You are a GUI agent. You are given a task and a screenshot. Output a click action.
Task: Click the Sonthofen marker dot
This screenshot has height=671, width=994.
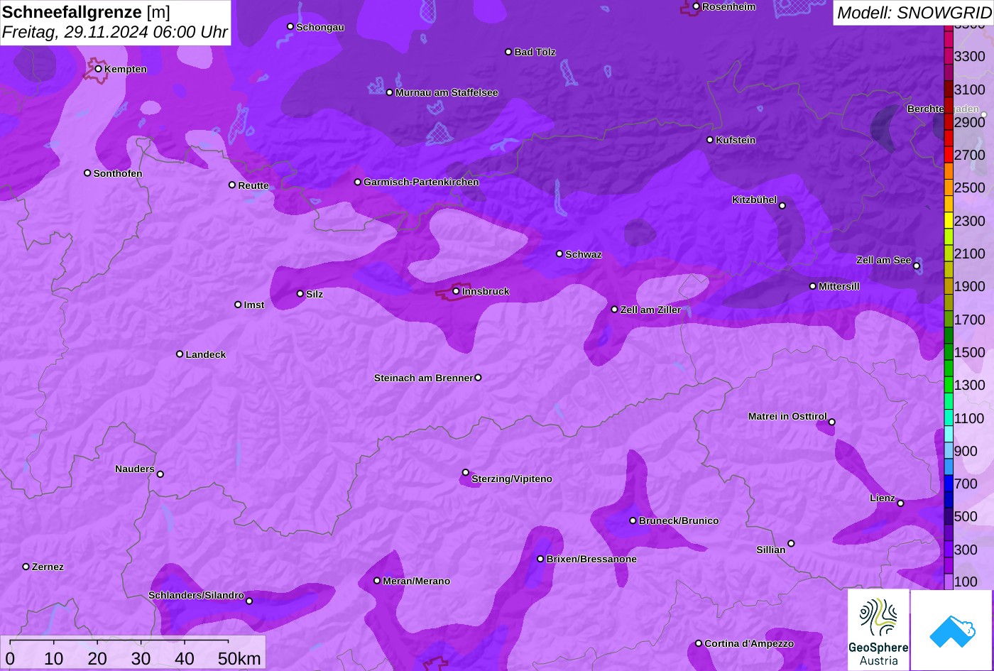pyautogui.click(x=87, y=173)
